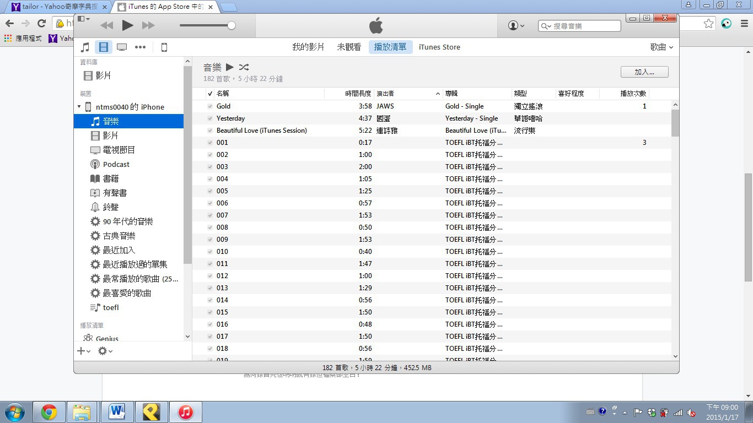Select 影片 under 資料庫 in sidebar

103,75
